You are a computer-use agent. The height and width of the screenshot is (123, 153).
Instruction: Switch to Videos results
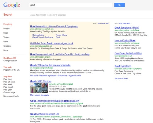[6, 37]
